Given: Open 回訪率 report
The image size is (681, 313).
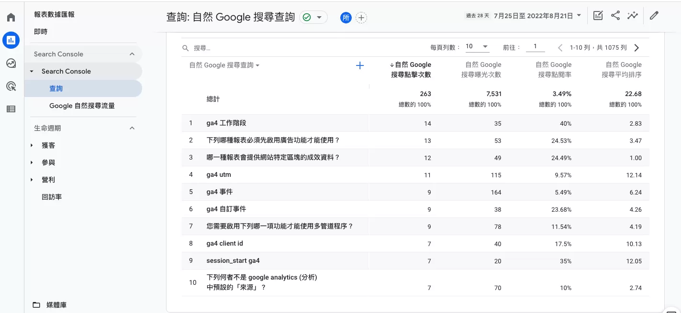Looking at the screenshot, I should (52, 197).
